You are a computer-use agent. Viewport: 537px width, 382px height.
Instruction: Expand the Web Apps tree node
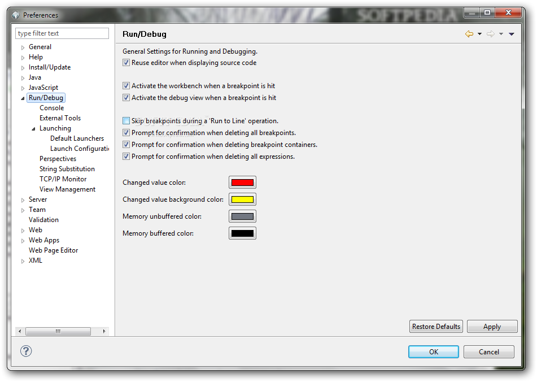pos(23,241)
